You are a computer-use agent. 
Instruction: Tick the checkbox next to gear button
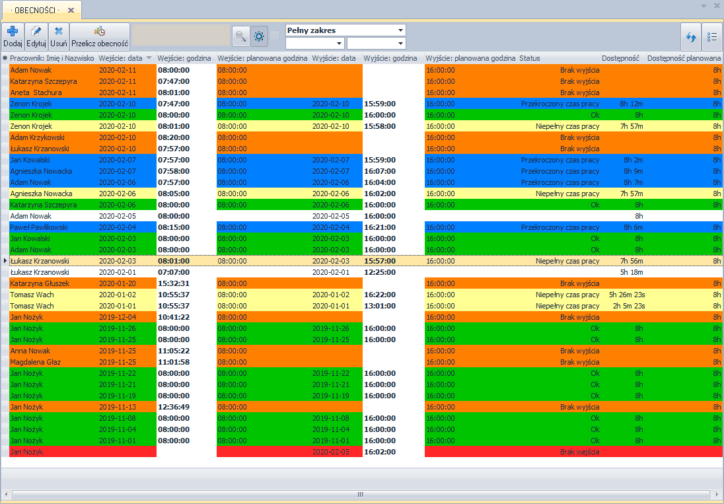tap(274, 36)
